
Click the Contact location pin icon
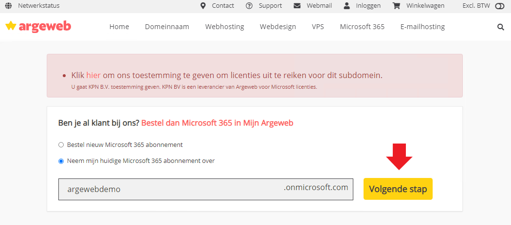pyautogui.click(x=203, y=5)
